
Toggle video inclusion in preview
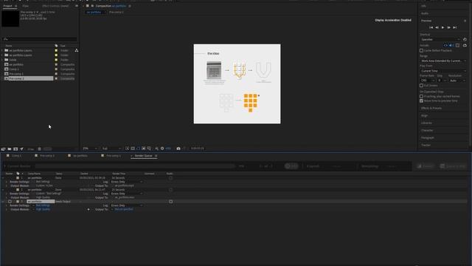tap(445, 46)
